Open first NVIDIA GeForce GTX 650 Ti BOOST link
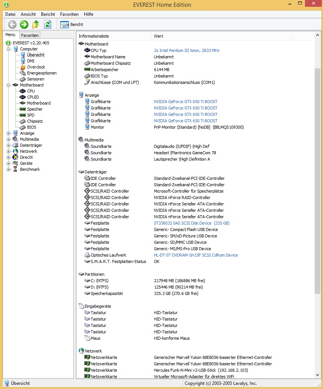The image size is (323, 389). pos(186,102)
